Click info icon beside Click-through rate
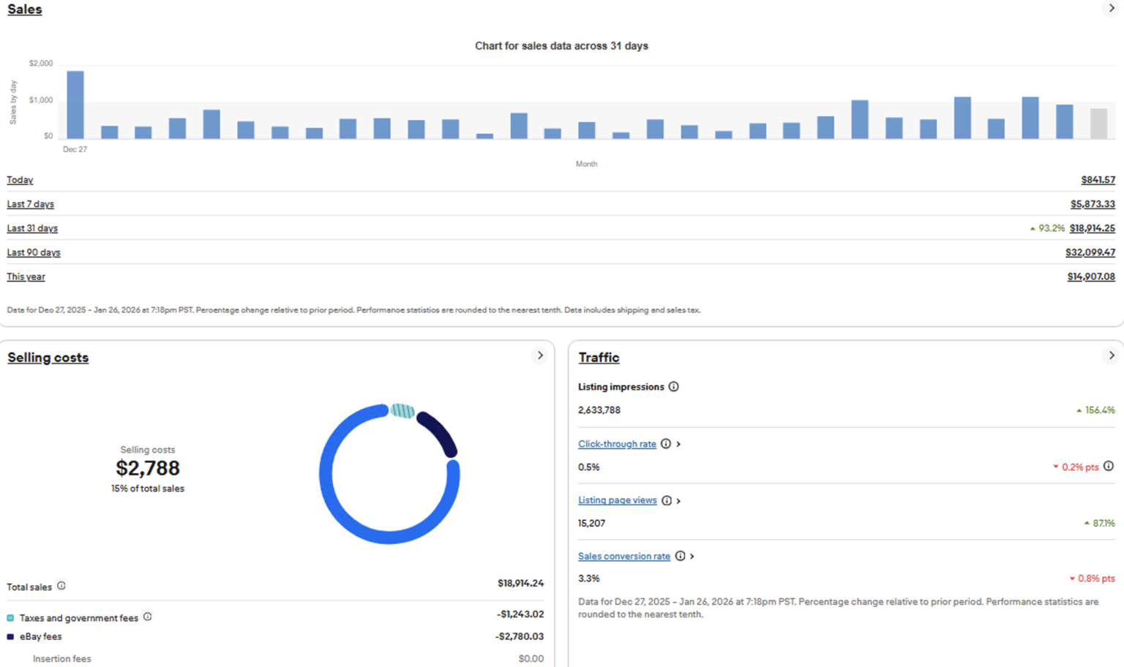Image resolution: width=1124 pixels, height=667 pixels. click(x=666, y=444)
